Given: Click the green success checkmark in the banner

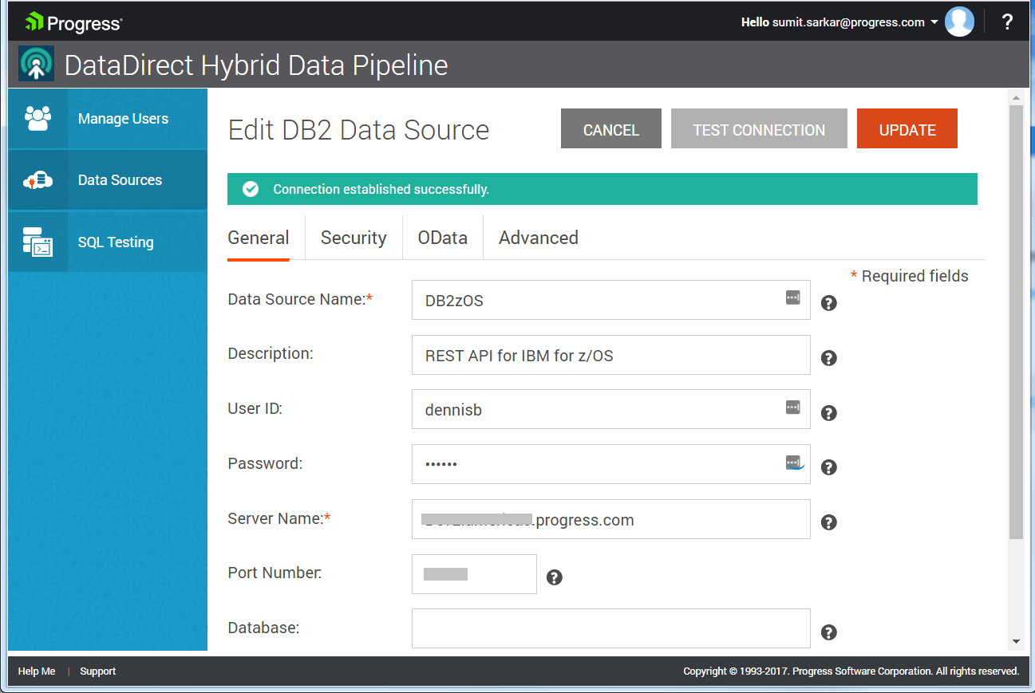Looking at the screenshot, I should coord(250,189).
